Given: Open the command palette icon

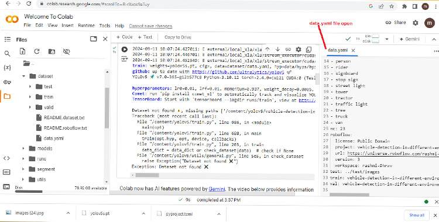Looking at the screenshot, I should [x=6, y=172].
